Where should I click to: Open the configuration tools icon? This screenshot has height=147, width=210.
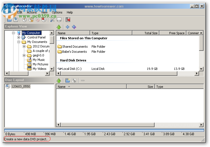[x=52, y=20]
